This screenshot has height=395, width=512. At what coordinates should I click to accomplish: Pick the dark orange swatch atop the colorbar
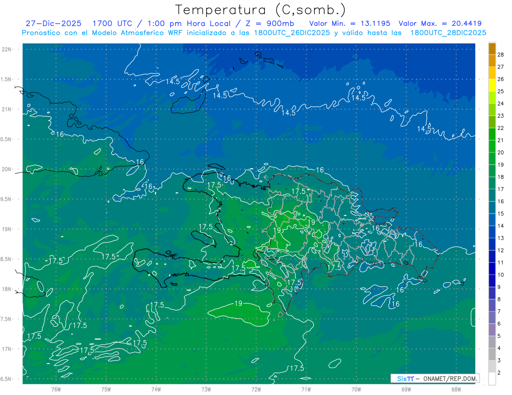[x=492, y=49]
